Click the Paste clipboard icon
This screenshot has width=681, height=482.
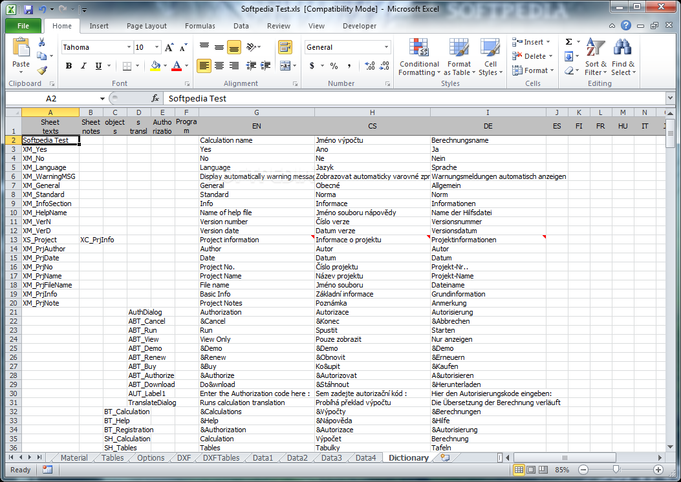[21, 48]
